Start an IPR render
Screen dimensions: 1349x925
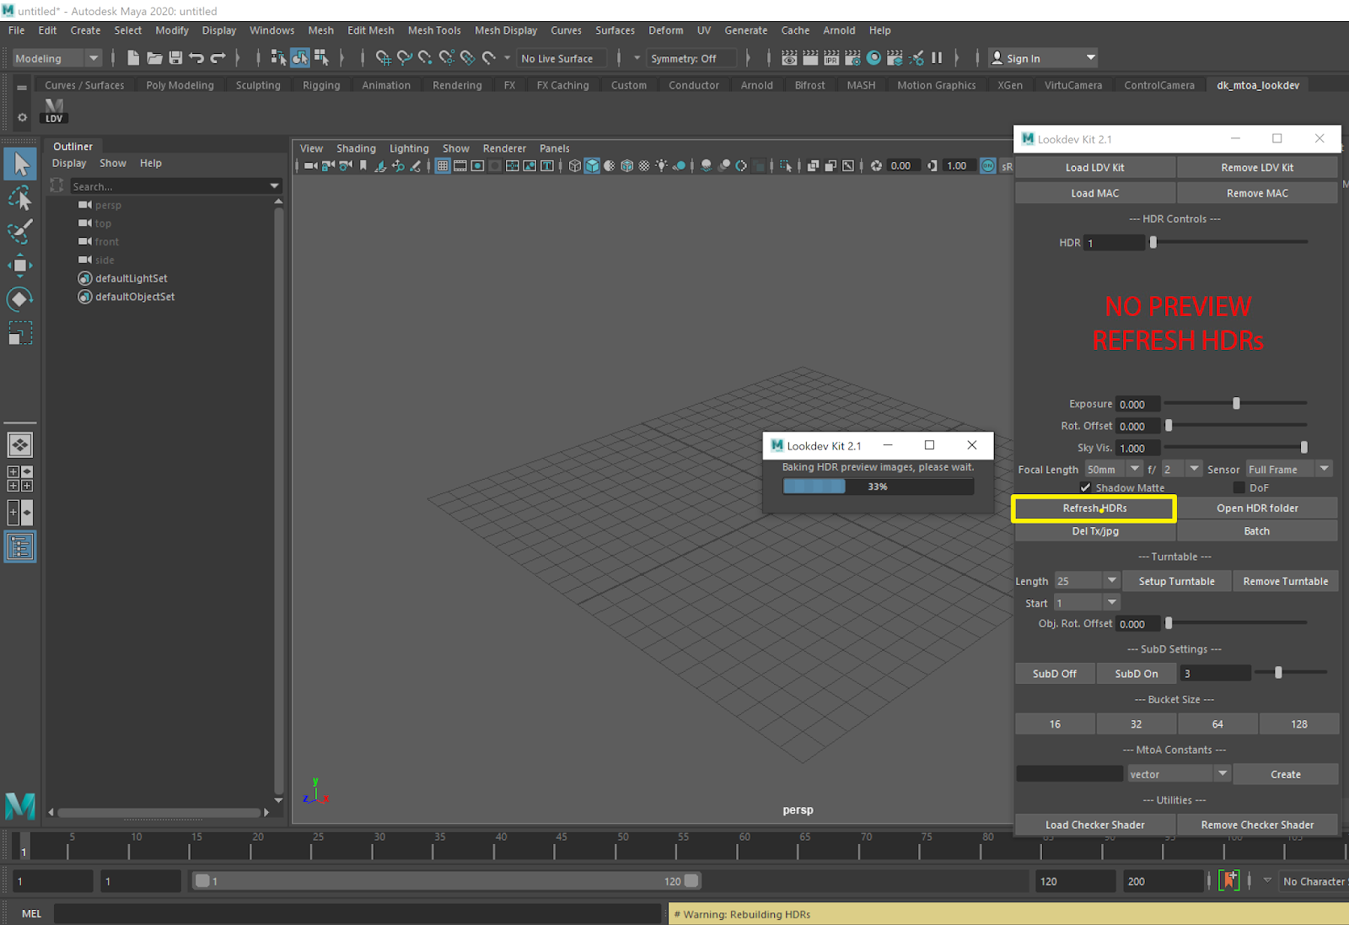[x=831, y=58]
